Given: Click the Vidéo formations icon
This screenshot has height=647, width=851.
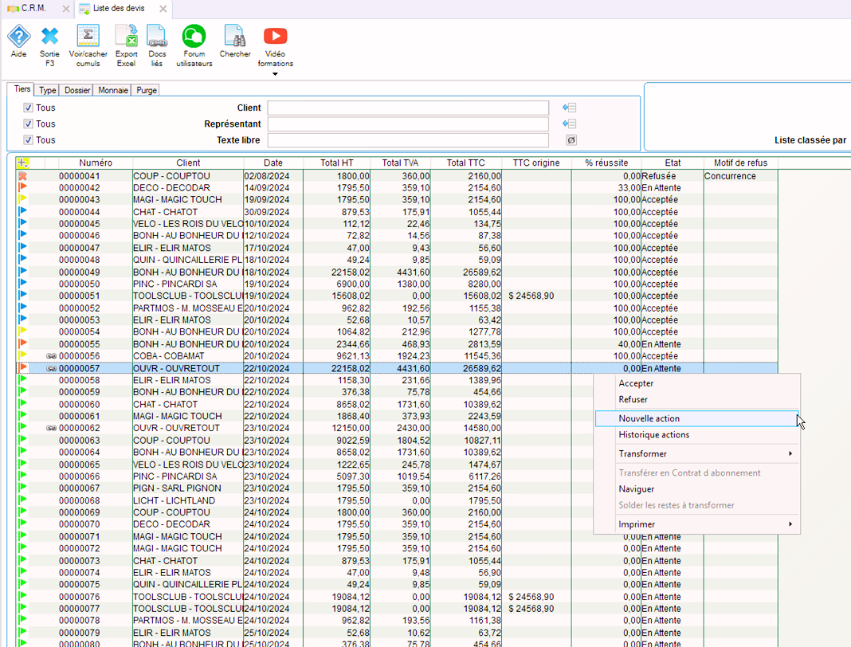Looking at the screenshot, I should 275,37.
